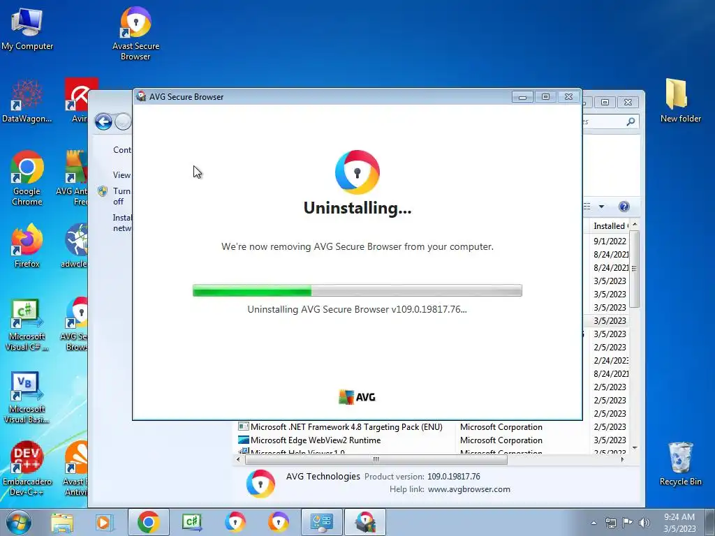The image size is (715, 536).
Task: Switch to Control Panel taskbar item
Action: 321,522
